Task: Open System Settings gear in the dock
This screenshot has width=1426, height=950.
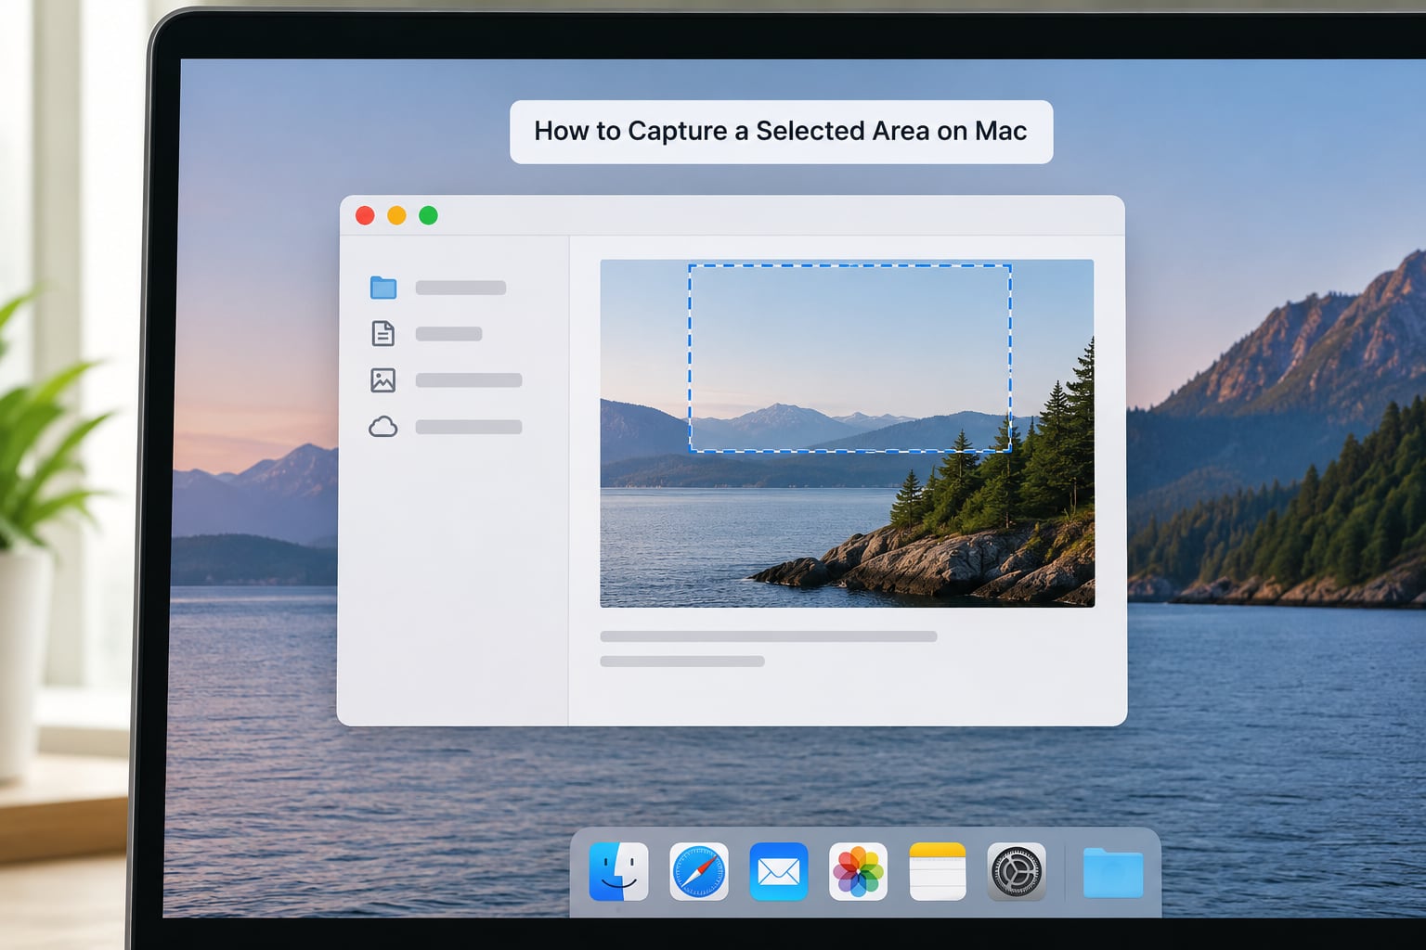Action: [1017, 872]
